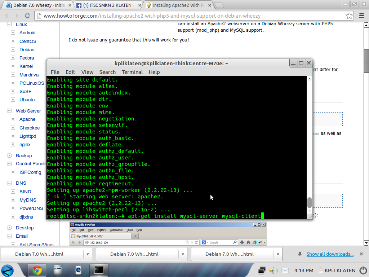Image resolution: width=369 pixels, height=277 pixels.
Task: Open first download item's dropdown arrow
Action: pyautogui.click(x=88, y=254)
